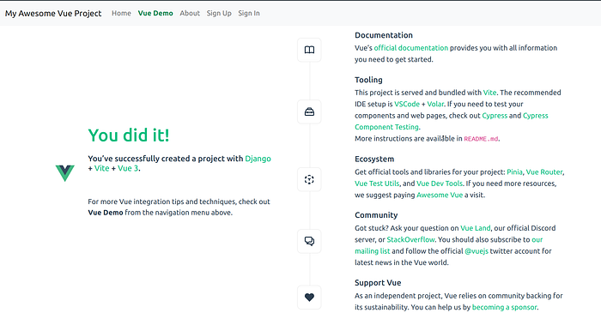Visit the Pinia link
Screen dimensions: 601x331
coord(514,172)
